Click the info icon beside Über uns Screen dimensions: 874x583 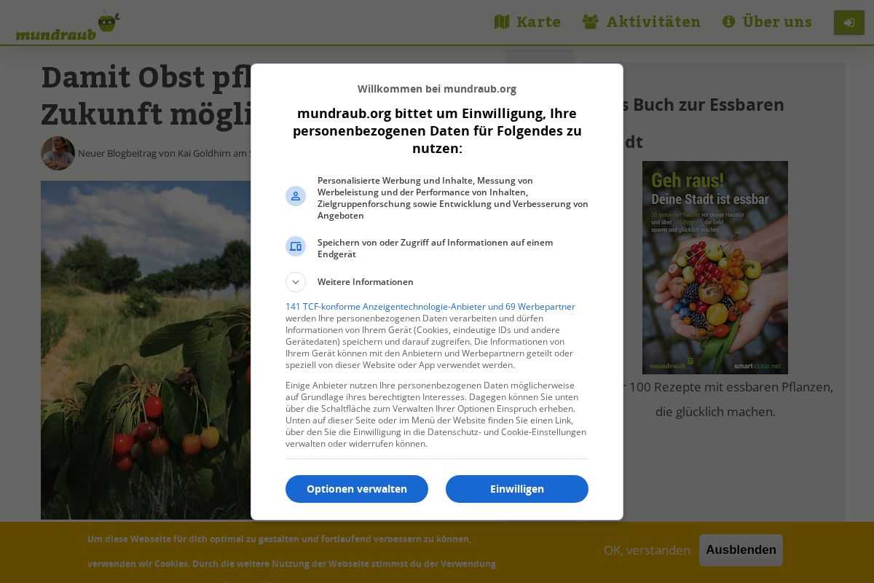click(728, 22)
